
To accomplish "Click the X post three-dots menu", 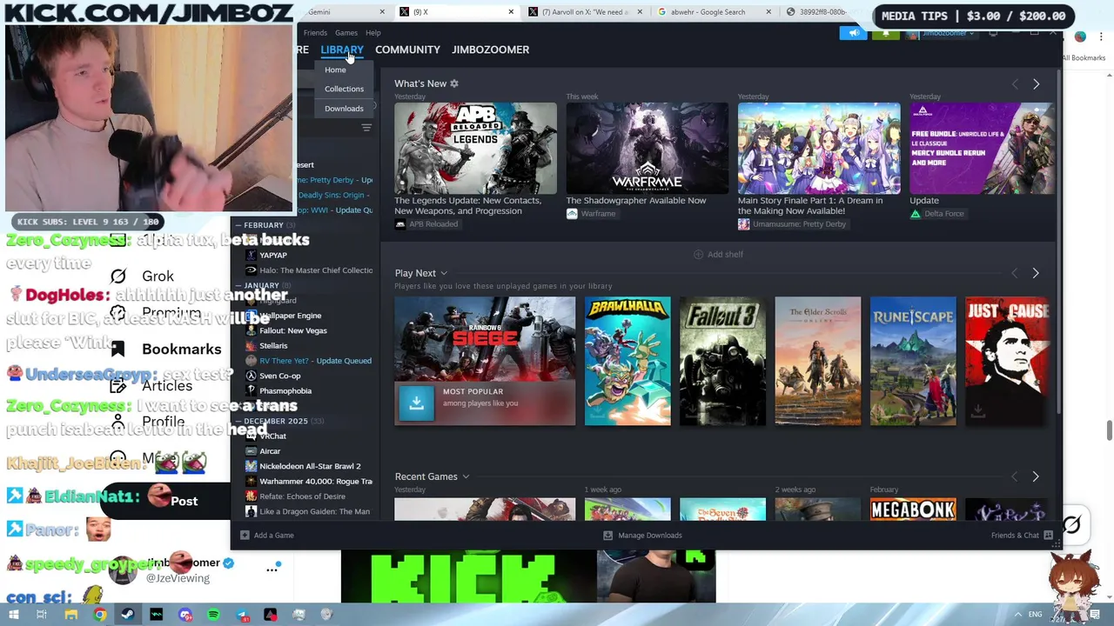I will coord(272,569).
